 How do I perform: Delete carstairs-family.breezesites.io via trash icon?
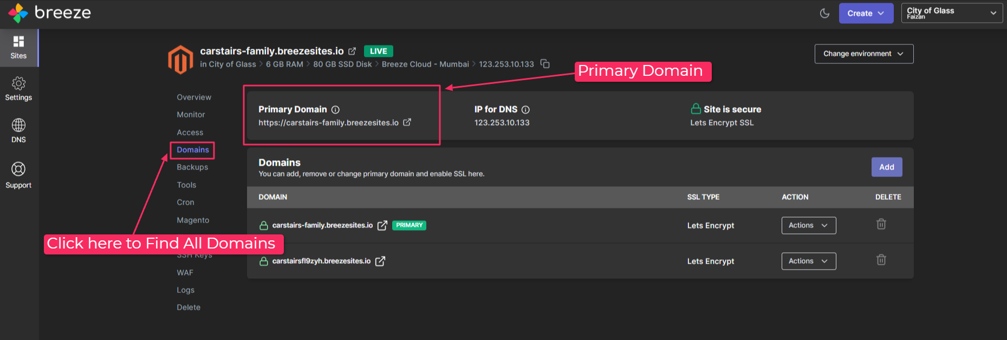click(x=881, y=224)
